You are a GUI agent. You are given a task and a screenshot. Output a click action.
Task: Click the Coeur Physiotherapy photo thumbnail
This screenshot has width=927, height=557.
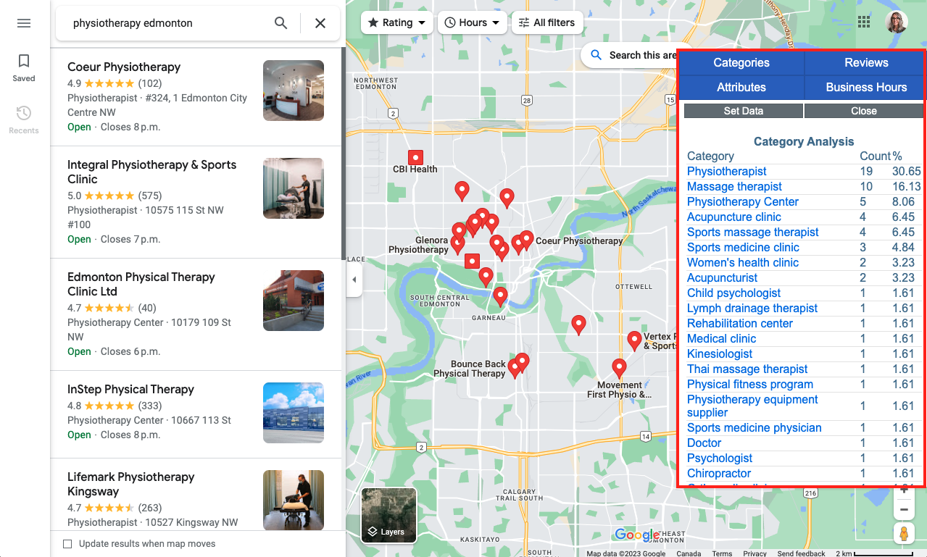point(293,91)
